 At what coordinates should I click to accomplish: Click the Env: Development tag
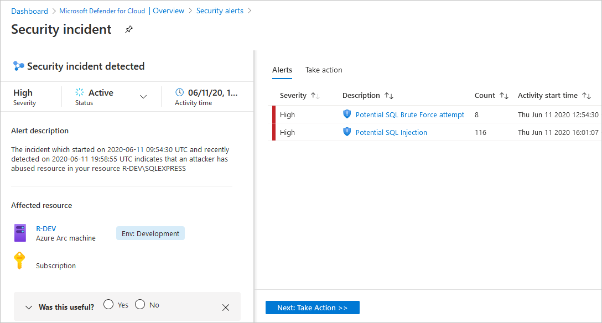150,233
